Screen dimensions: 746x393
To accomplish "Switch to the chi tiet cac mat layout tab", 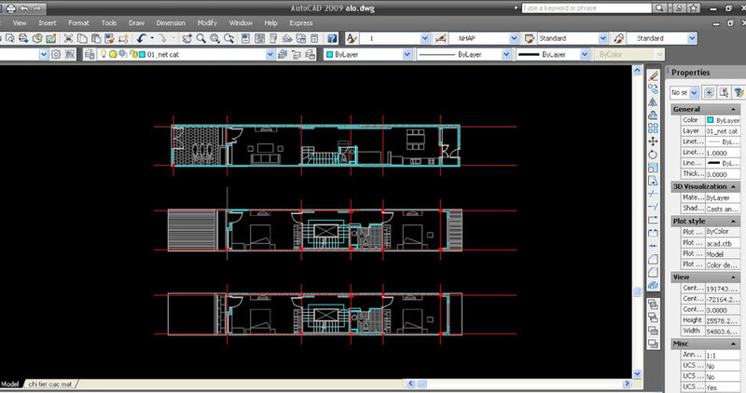I will 50,384.
